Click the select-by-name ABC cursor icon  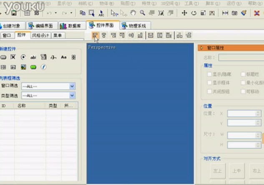click(x=101, y=13)
